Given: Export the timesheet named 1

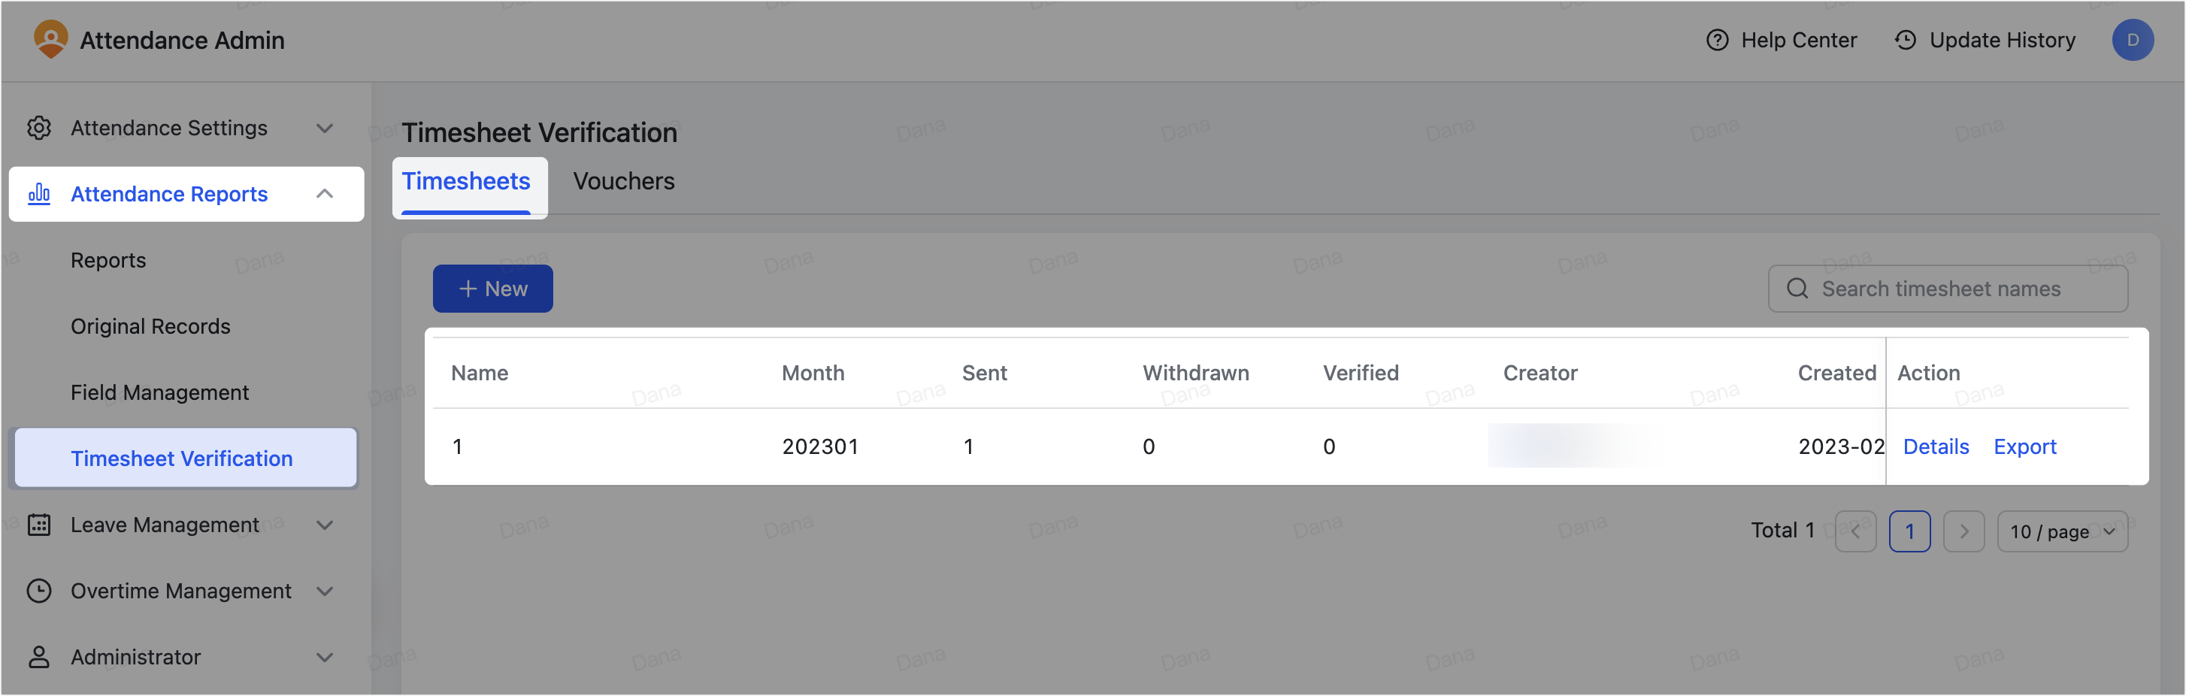Looking at the screenshot, I should click(2026, 446).
